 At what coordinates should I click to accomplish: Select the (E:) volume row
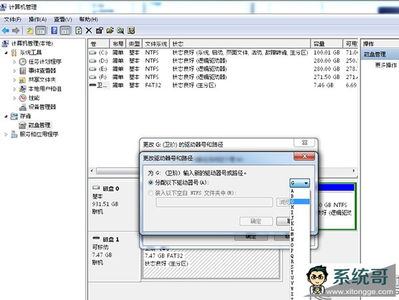(223, 69)
